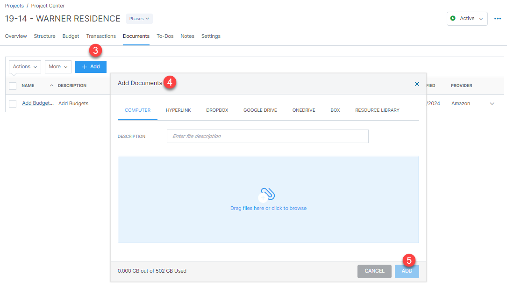507x289 pixels.
Task: Expand the Actions dropdown
Action: 24,66
